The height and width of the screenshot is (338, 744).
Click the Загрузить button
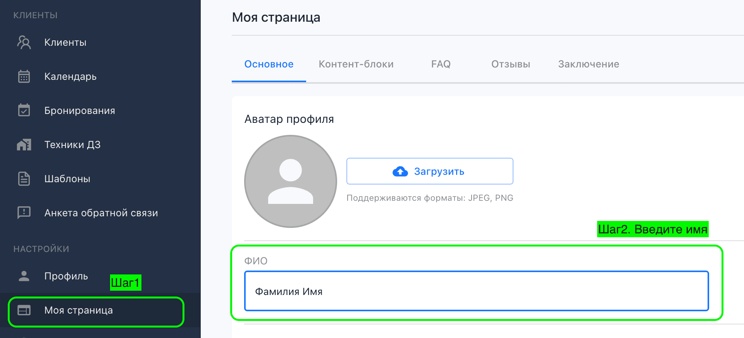pos(430,171)
